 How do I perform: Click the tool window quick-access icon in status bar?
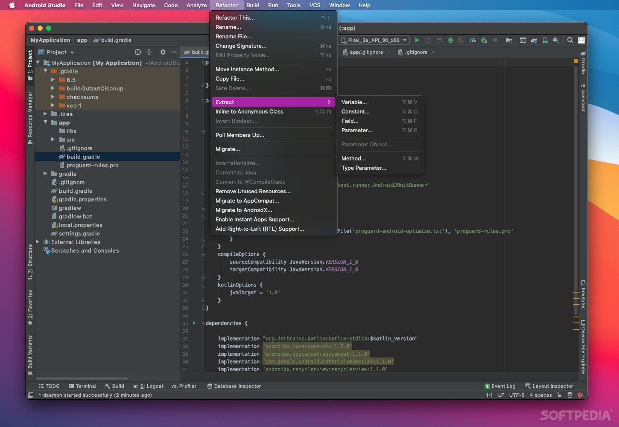[31, 395]
